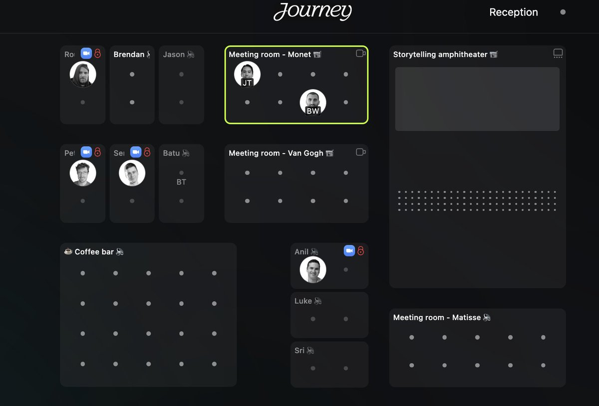
Task: Click the Meeting room - Van Gogh title
Action: pyautogui.click(x=276, y=153)
